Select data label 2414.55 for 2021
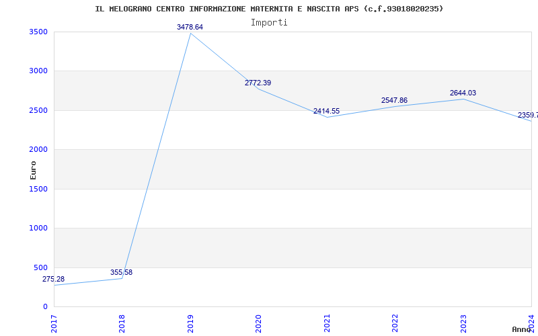The image size is (538, 336). tap(326, 111)
